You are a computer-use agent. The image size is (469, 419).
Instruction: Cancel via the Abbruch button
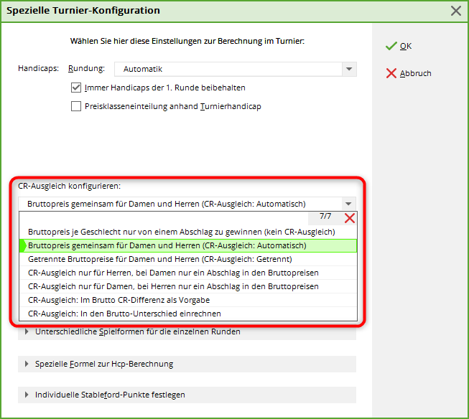409,73
